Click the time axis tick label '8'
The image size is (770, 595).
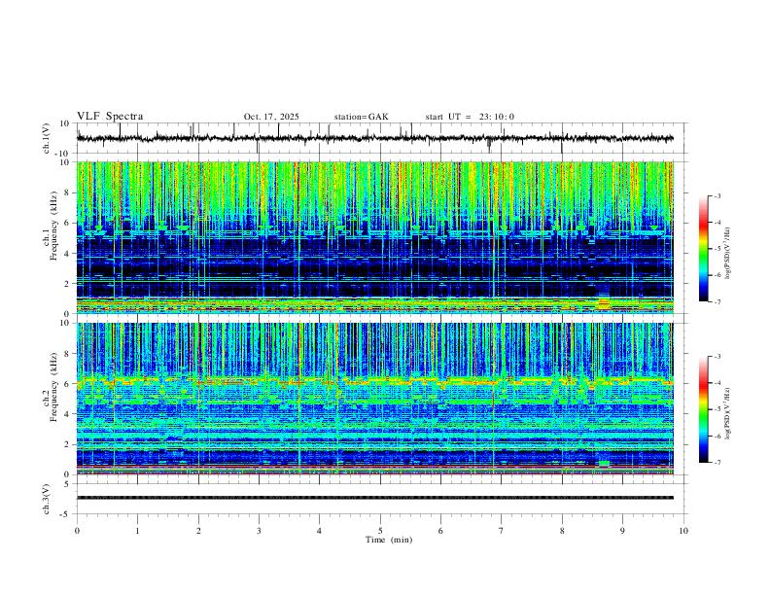click(562, 531)
